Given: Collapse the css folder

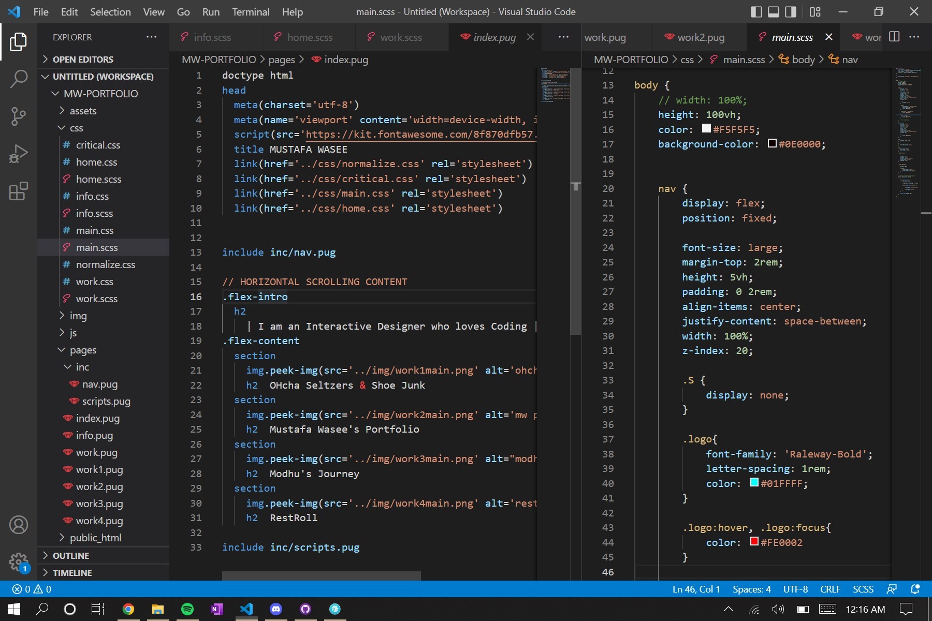Looking at the screenshot, I should (x=104, y=128).
